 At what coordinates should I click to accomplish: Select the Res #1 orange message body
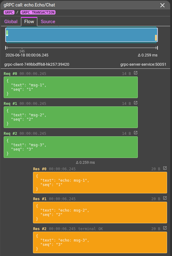pos(100,213)
